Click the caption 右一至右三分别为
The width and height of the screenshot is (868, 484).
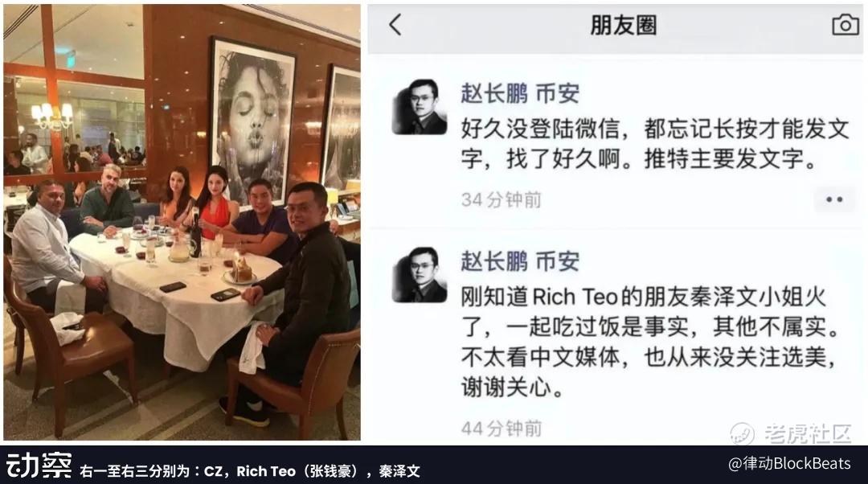(250, 471)
